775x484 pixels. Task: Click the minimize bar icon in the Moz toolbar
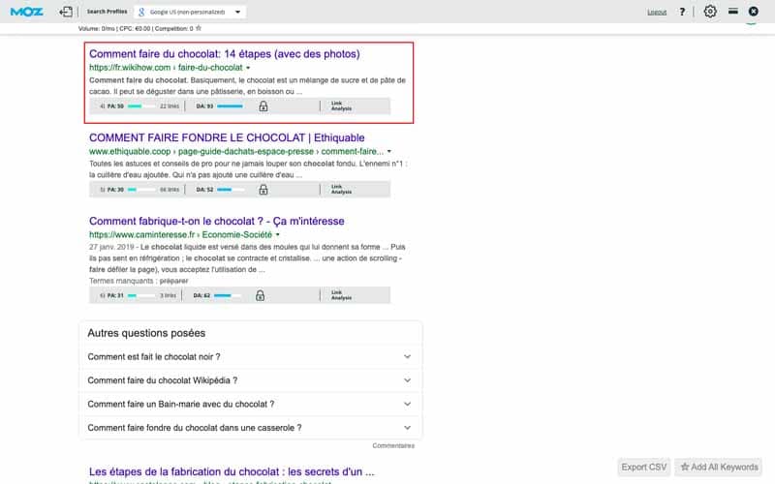[733, 11]
